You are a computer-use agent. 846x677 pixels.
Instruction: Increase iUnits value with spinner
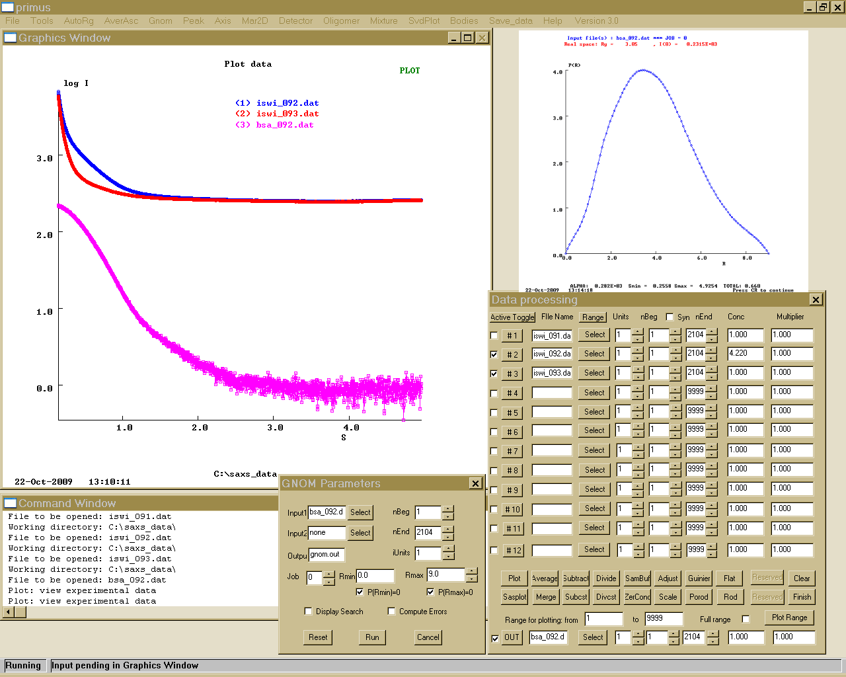pyautogui.click(x=448, y=549)
